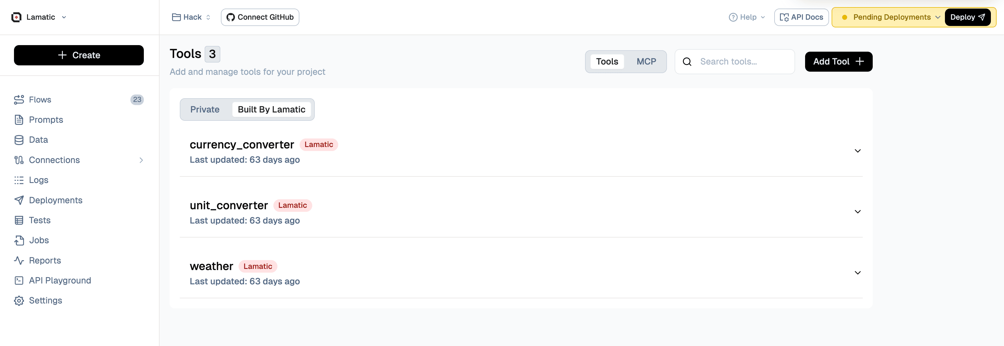Click the API Playground terminal icon

click(x=19, y=280)
